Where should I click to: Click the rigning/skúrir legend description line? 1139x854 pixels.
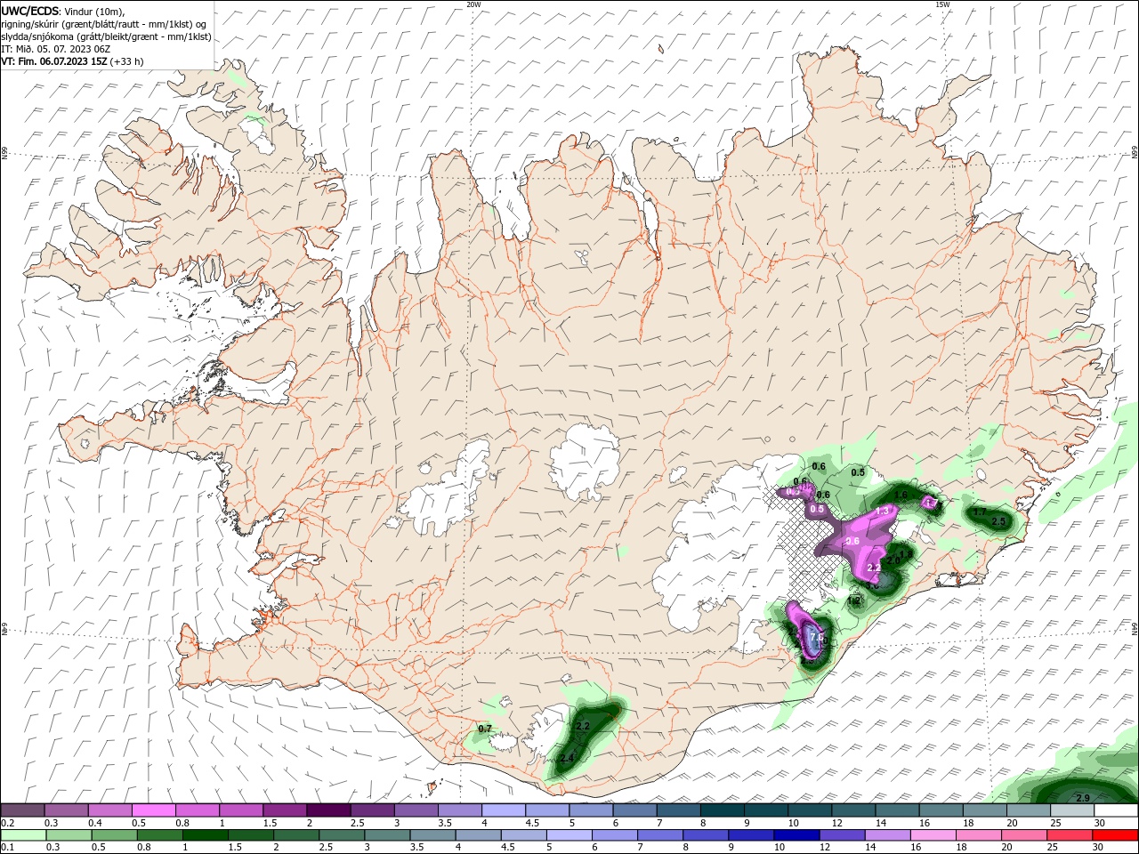(104, 24)
